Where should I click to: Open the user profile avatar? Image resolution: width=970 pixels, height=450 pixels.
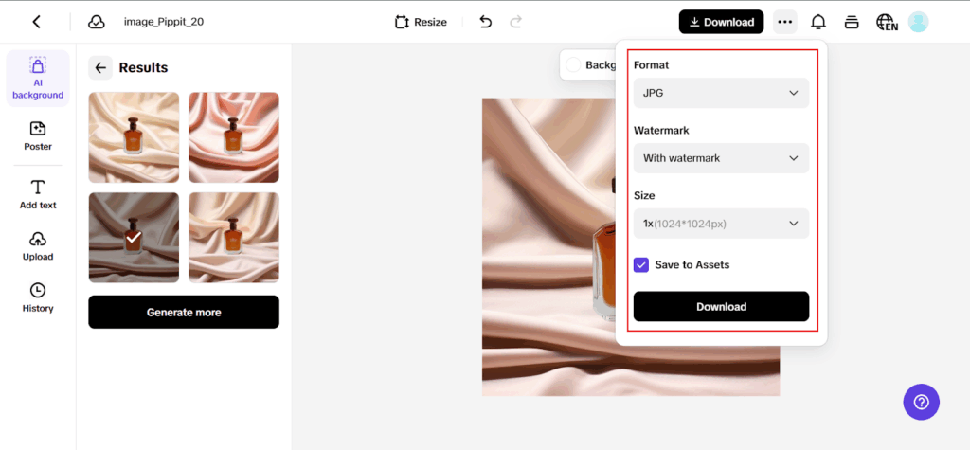[918, 22]
